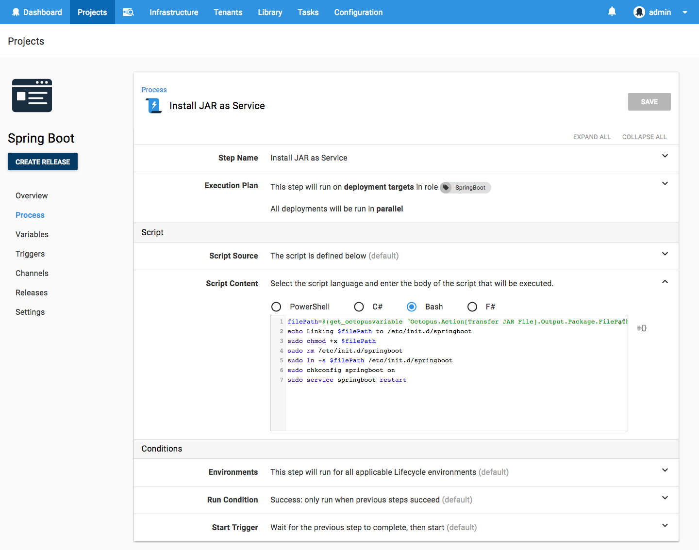Save the deployment process with SAVE

649,101
